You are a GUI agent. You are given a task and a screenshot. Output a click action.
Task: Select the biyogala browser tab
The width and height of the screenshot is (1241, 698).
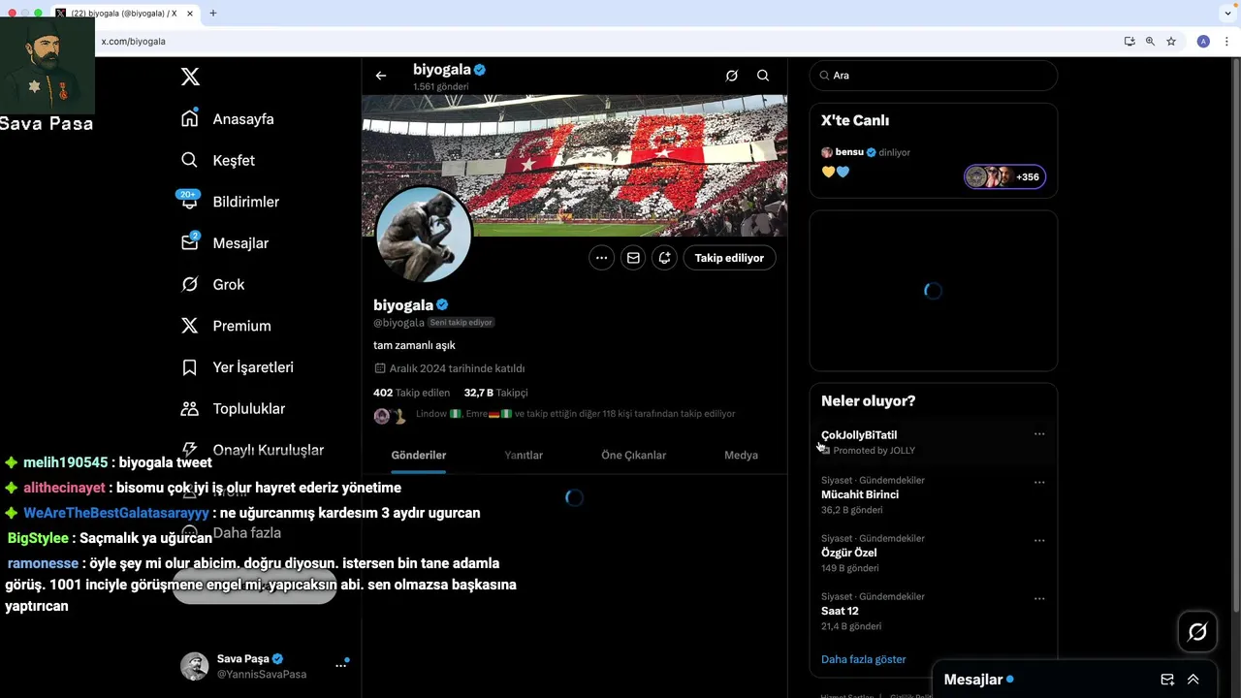124,13
